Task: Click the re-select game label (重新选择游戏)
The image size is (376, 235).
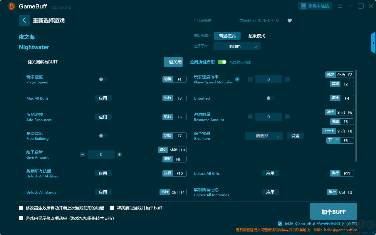Action: (49, 21)
